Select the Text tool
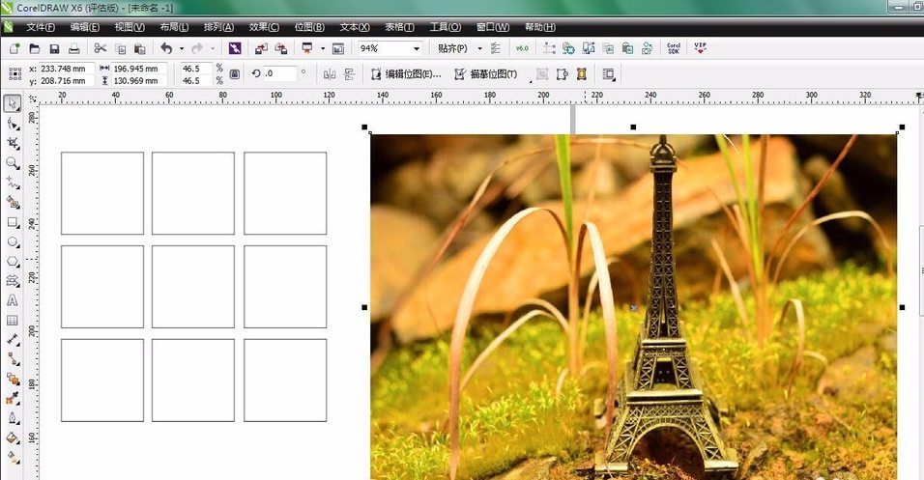Image resolution: width=924 pixels, height=480 pixels. pyautogui.click(x=13, y=300)
